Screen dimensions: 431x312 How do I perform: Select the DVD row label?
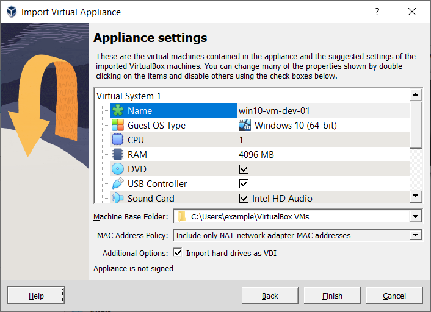137,169
